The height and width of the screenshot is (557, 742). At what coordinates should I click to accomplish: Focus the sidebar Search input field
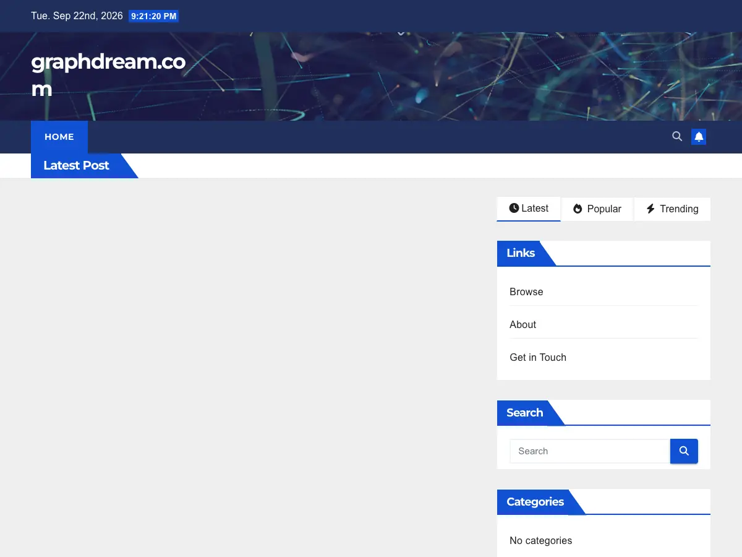590,451
